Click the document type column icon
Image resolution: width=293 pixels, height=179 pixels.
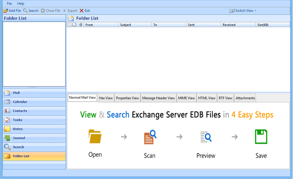(x=74, y=24)
